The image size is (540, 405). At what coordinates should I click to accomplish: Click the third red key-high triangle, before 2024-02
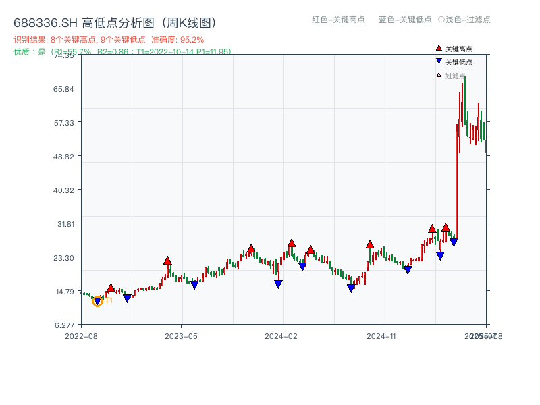[x=251, y=248]
